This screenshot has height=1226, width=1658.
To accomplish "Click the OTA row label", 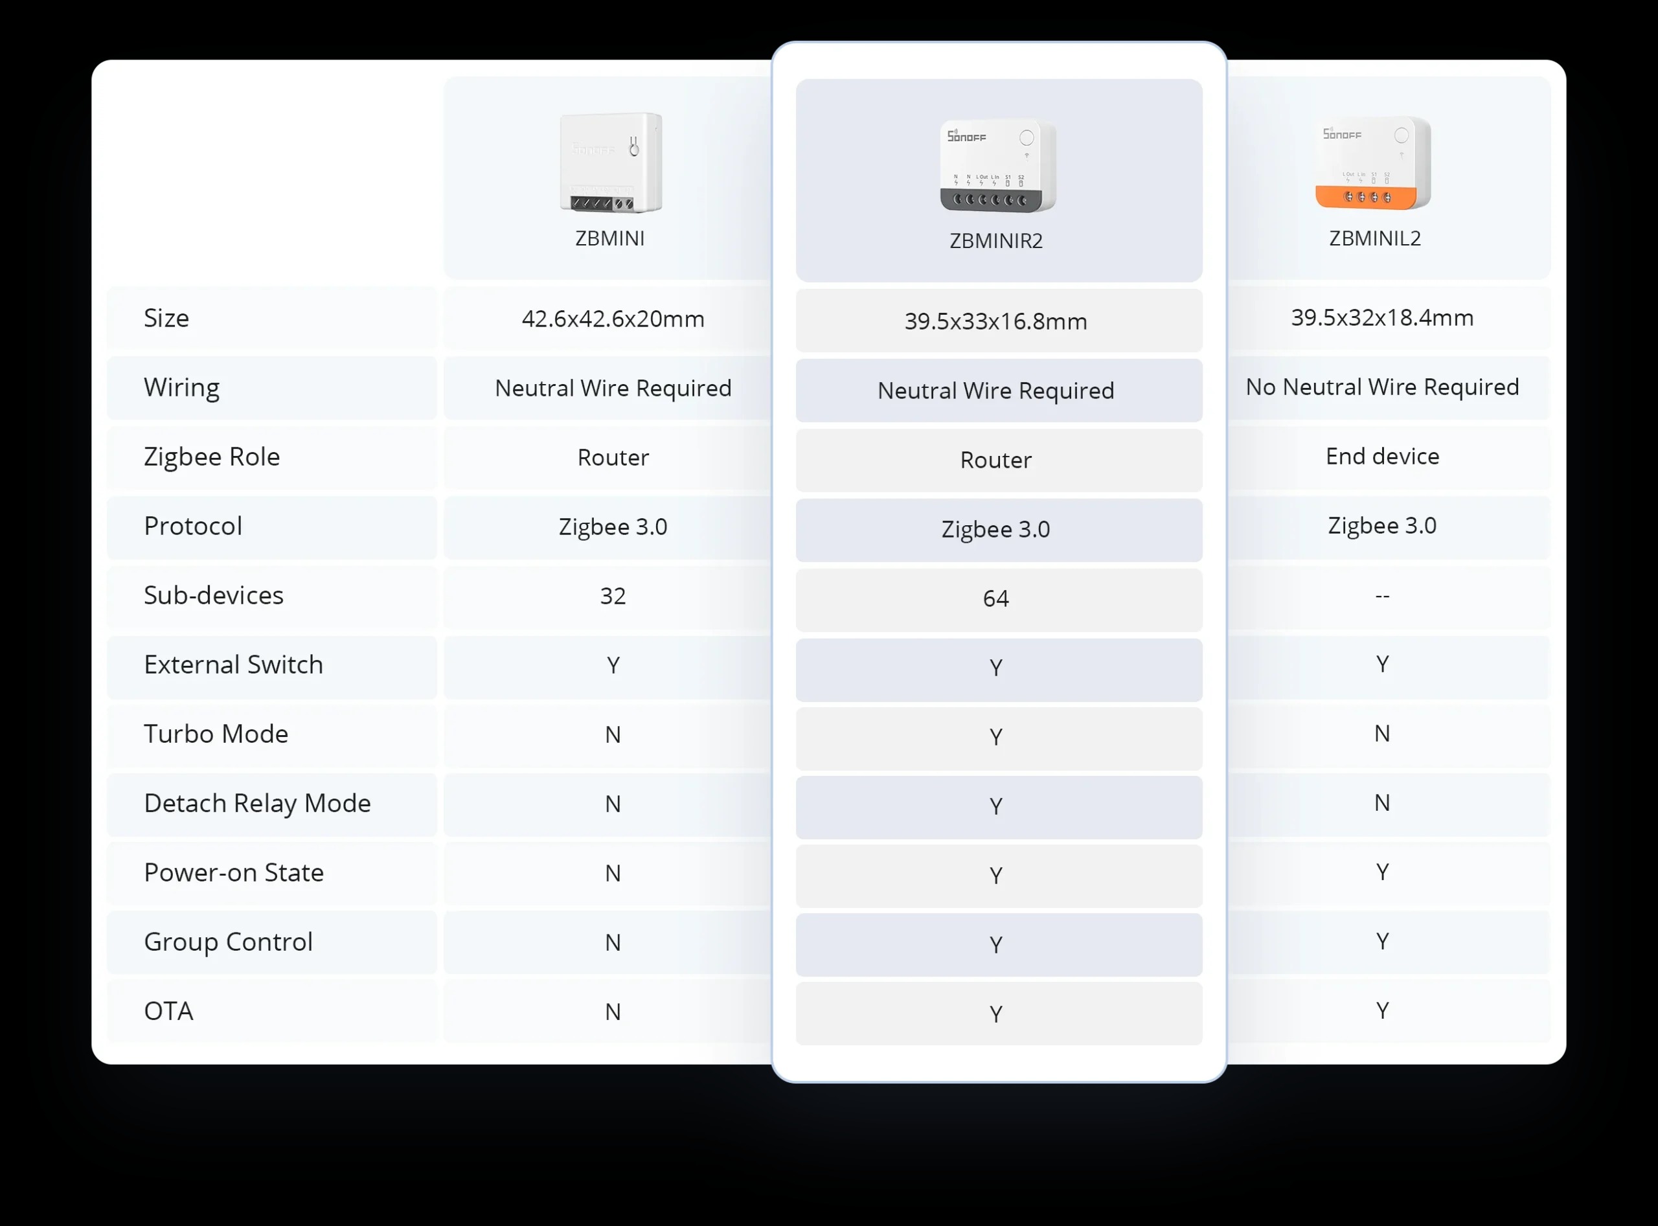I will tap(168, 1011).
